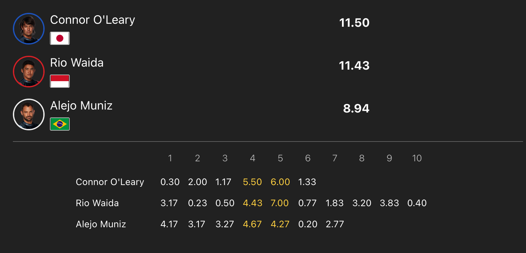526x253 pixels.
Task: Select Muniz's highlighted 4.67 wave score
Action: click(252, 224)
